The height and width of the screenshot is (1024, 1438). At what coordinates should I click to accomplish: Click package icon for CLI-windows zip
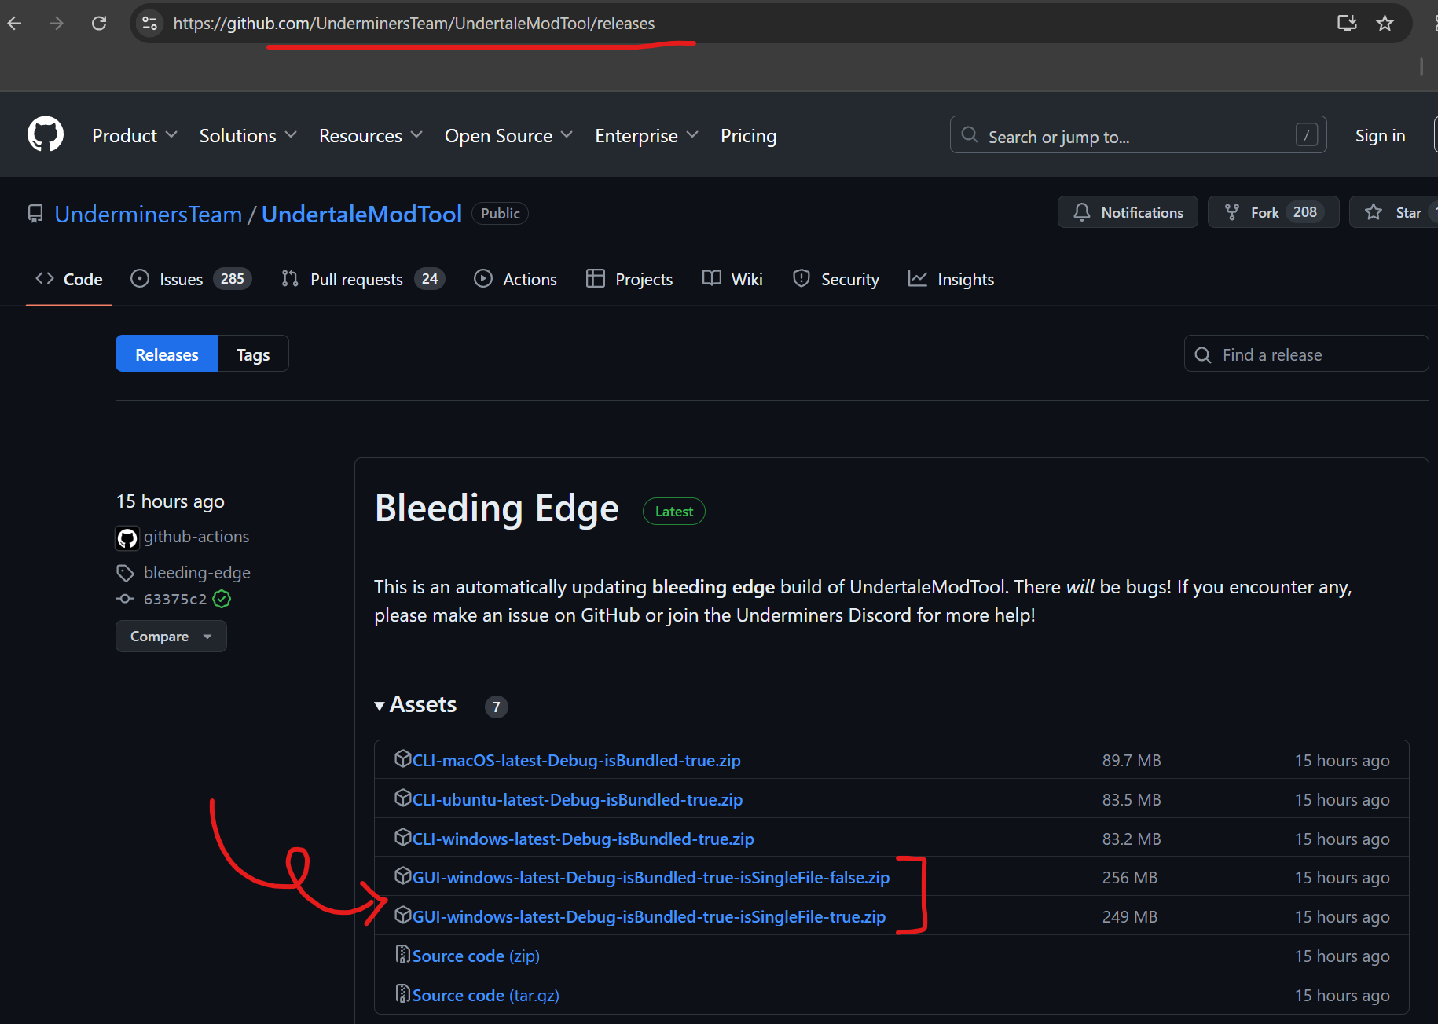click(x=403, y=837)
